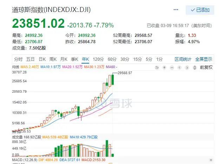The width and height of the screenshot is (223, 164).
Task: Click the MA20:1.52万 moving average label
Action: pos(72,67)
